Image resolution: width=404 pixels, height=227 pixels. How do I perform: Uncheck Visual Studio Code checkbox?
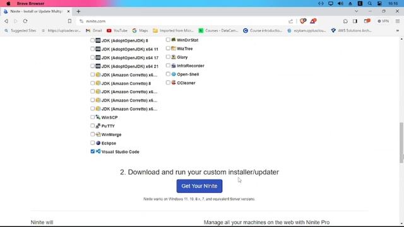tap(93, 151)
